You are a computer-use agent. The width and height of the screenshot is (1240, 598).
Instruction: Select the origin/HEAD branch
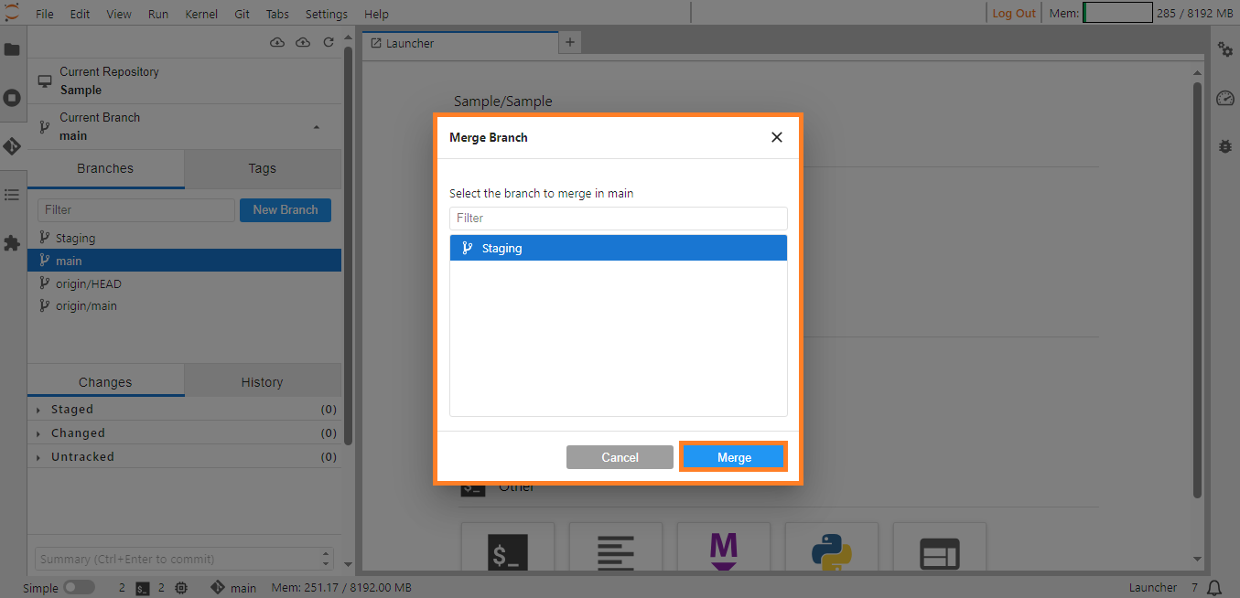(x=185, y=283)
